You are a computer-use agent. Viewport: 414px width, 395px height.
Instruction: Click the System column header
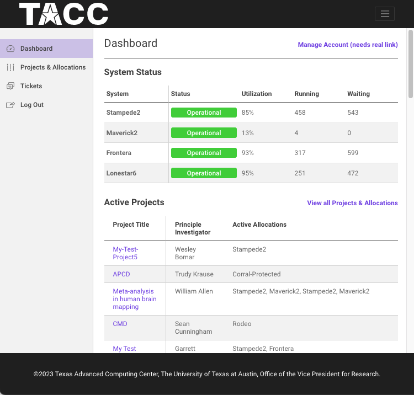tap(117, 94)
